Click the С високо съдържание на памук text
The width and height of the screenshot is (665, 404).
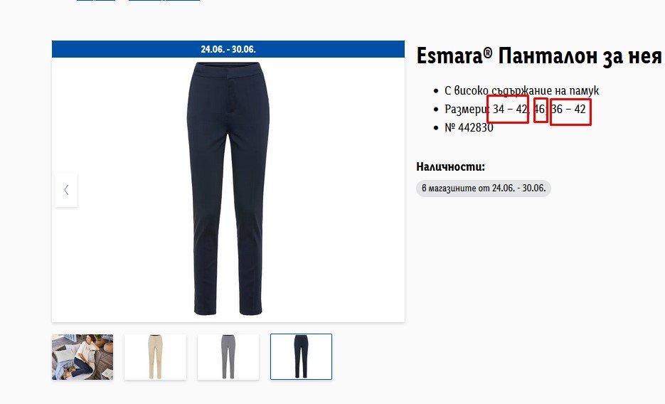(521, 90)
